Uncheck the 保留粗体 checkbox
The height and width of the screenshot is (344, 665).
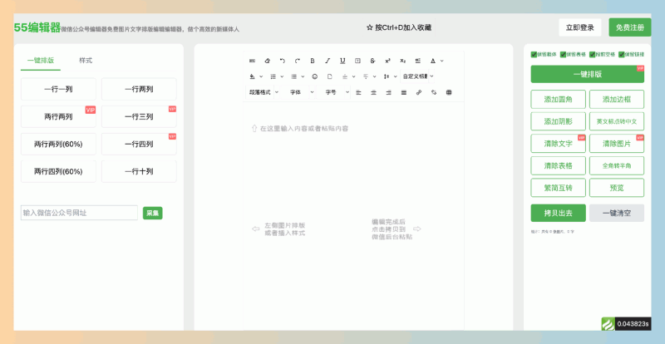[534, 55]
